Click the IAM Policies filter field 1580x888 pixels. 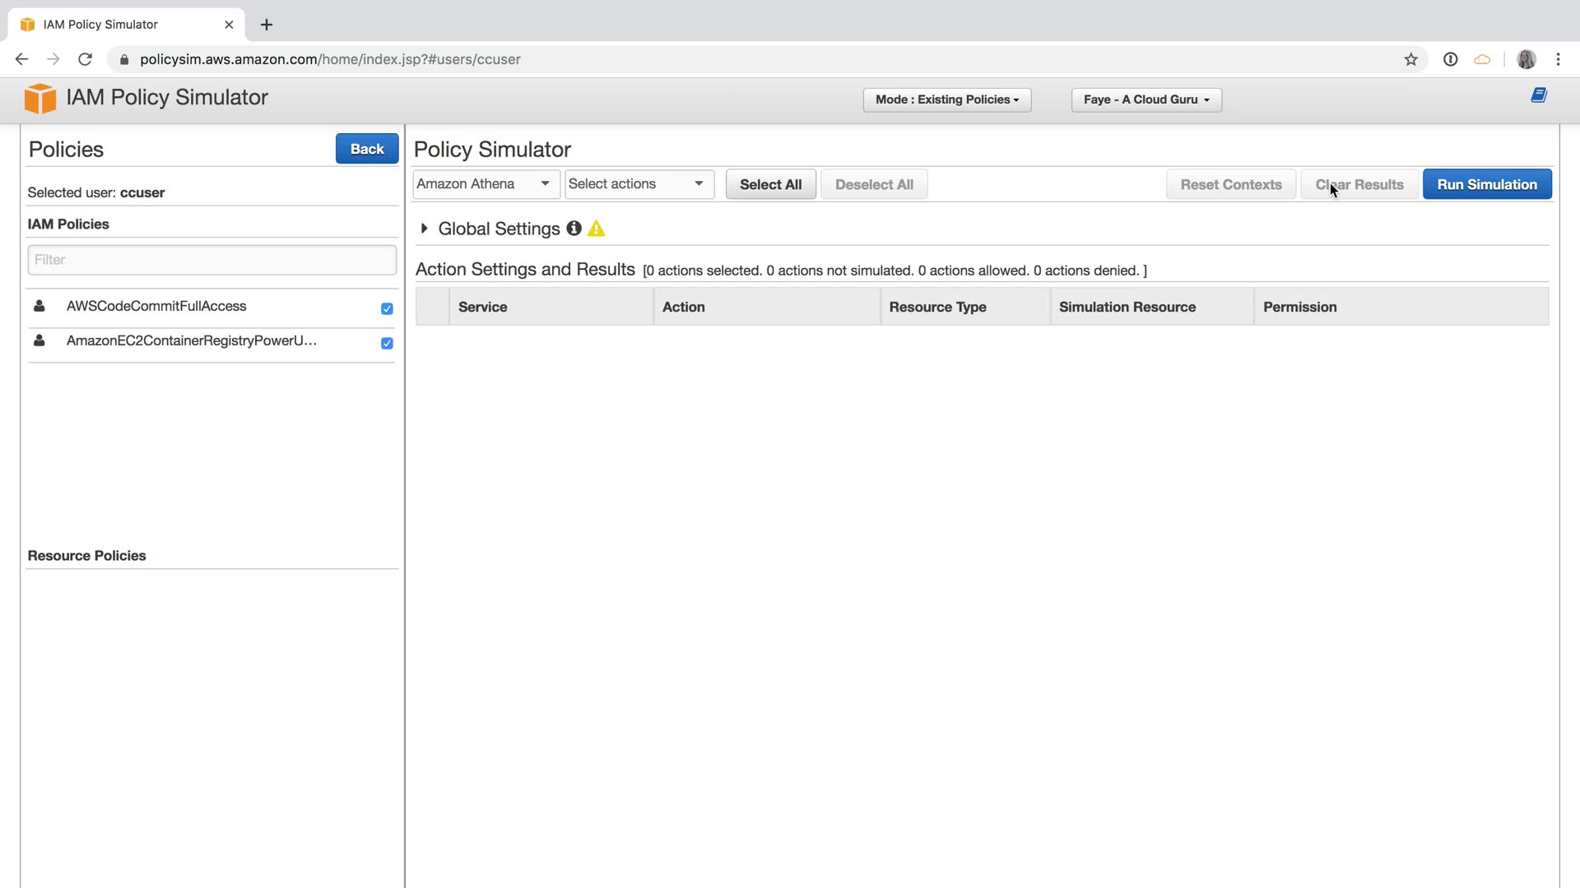click(211, 260)
